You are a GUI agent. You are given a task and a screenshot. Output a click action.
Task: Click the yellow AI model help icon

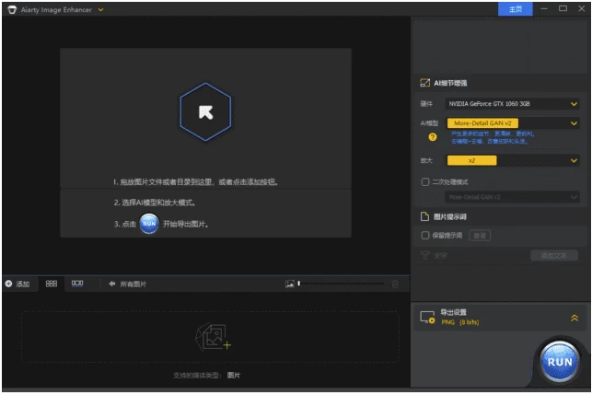click(431, 137)
